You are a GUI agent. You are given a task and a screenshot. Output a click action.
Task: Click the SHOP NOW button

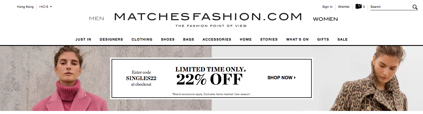[281, 78]
